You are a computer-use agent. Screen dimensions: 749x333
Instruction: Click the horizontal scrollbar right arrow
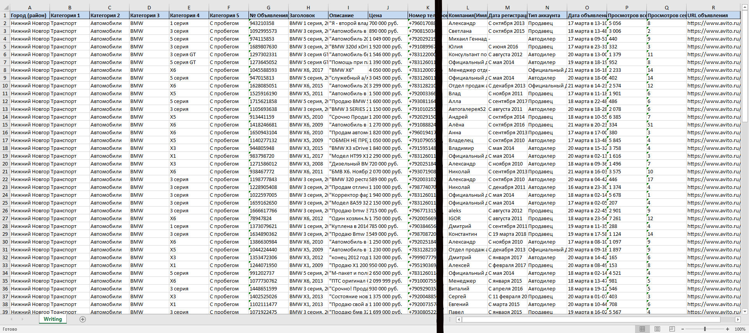click(x=737, y=319)
